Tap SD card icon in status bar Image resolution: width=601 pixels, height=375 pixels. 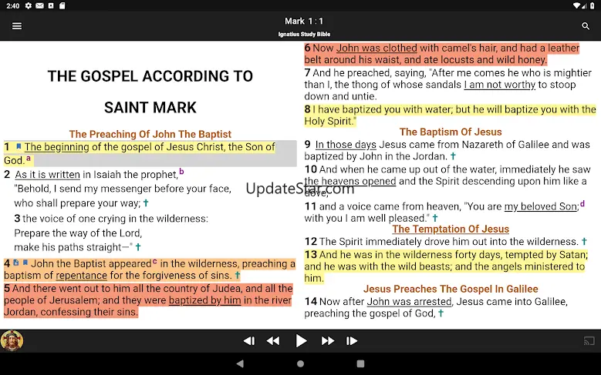(x=62, y=5)
